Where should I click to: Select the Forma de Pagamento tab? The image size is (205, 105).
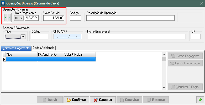coord(16,48)
